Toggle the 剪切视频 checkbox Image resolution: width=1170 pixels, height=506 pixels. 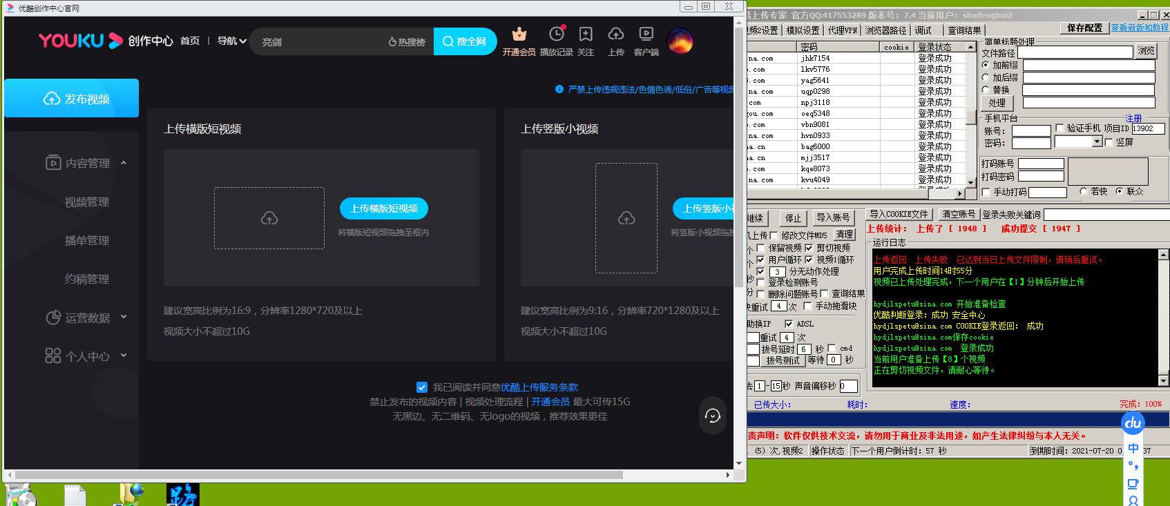tap(809, 248)
